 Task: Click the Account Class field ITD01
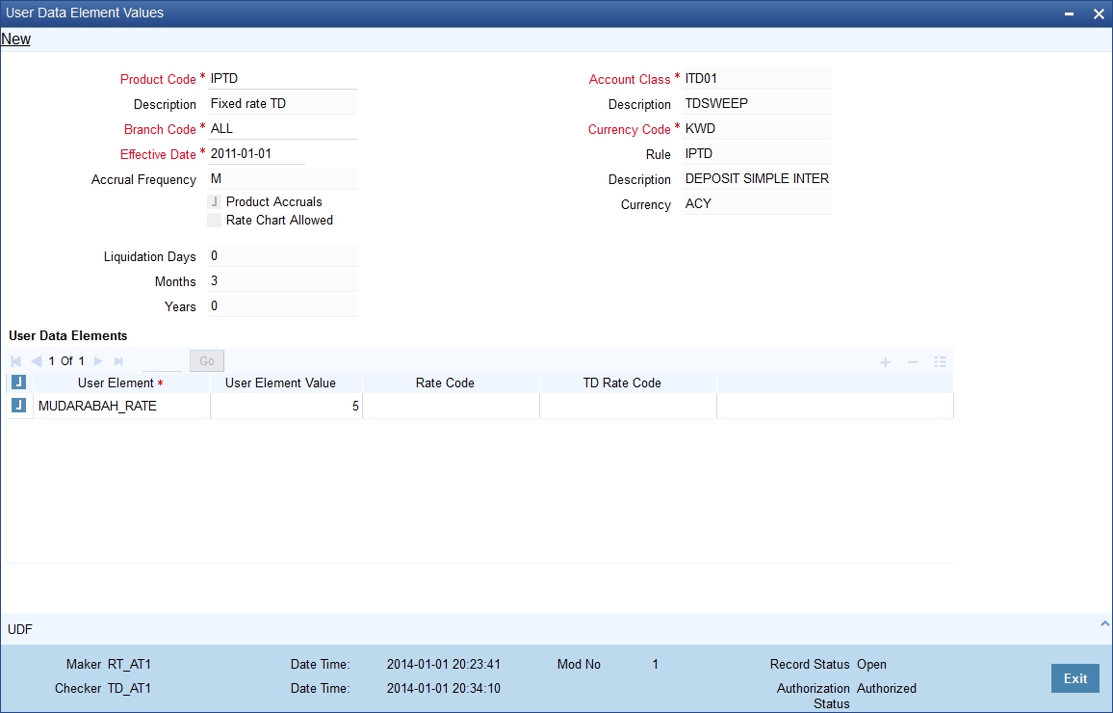757,79
